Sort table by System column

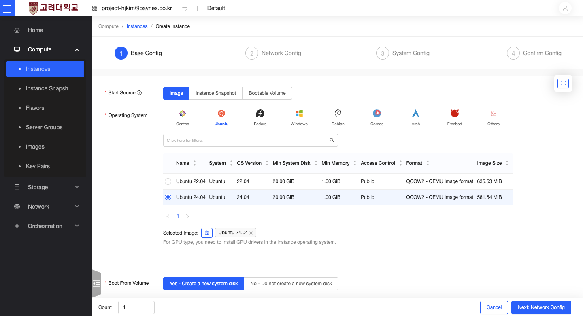click(231, 163)
